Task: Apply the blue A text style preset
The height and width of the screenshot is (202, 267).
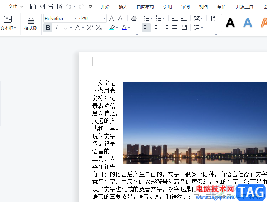Action: pos(248,23)
